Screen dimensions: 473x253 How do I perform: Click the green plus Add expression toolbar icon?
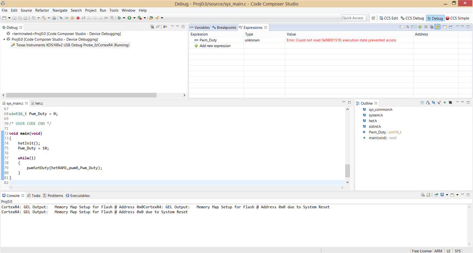click(x=420, y=27)
